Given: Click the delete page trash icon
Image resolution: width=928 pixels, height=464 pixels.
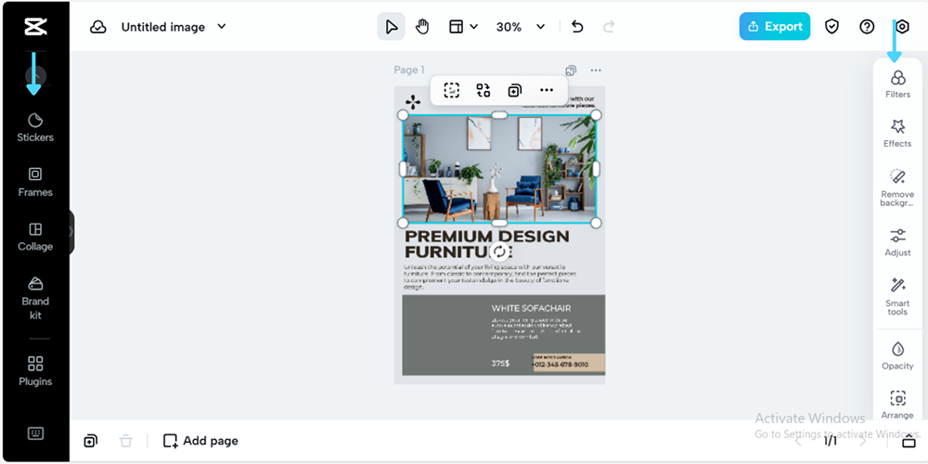Looking at the screenshot, I should [125, 441].
